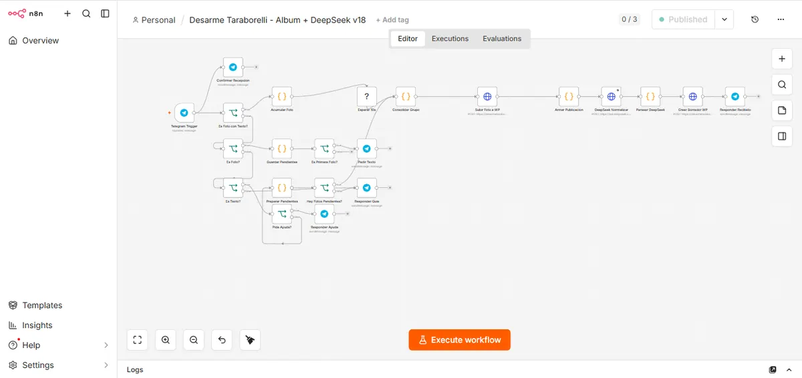This screenshot has height=378, width=802.
Task: Select the Pedir Texto node
Action: tap(366, 148)
